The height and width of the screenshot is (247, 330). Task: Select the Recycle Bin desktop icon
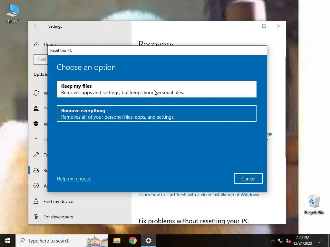click(314, 204)
